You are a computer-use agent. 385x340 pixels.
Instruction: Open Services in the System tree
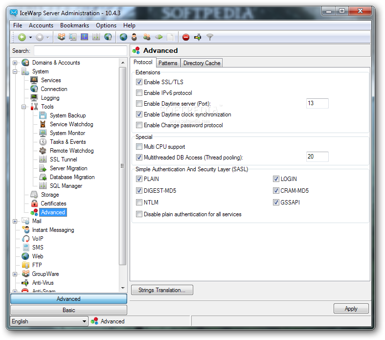51,80
